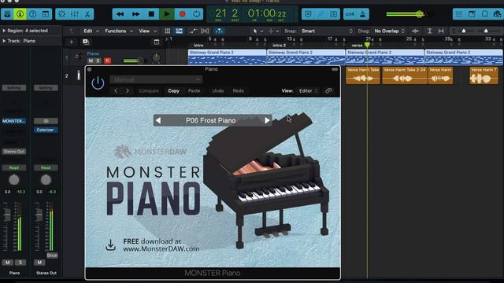The image size is (504, 283).
Task: Stop playback with the Stop button
Action: [x=151, y=14]
